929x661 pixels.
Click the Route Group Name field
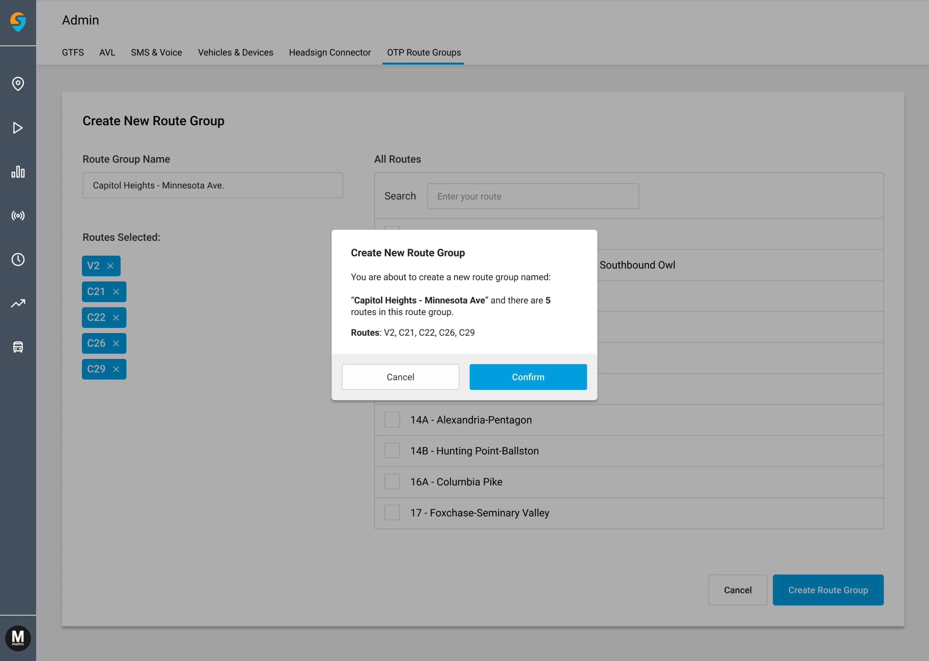[x=213, y=185]
